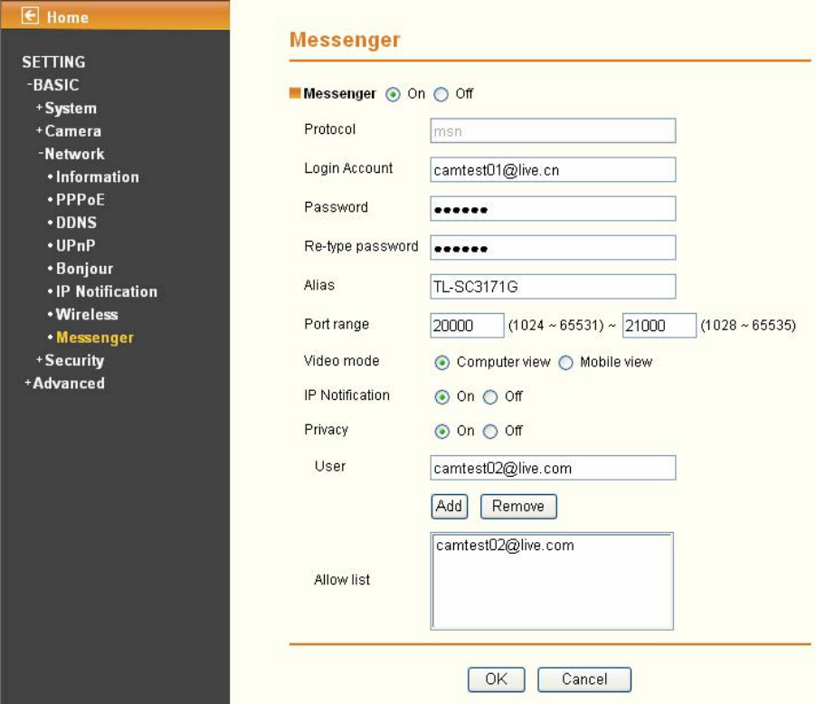Screen dimensions: 816x704
Task: Expand the Camera section
Action: pos(69,130)
